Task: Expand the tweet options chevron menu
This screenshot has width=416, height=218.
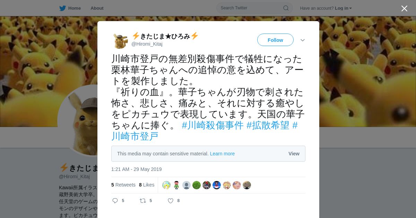Action: pyautogui.click(x=303, y=40)
